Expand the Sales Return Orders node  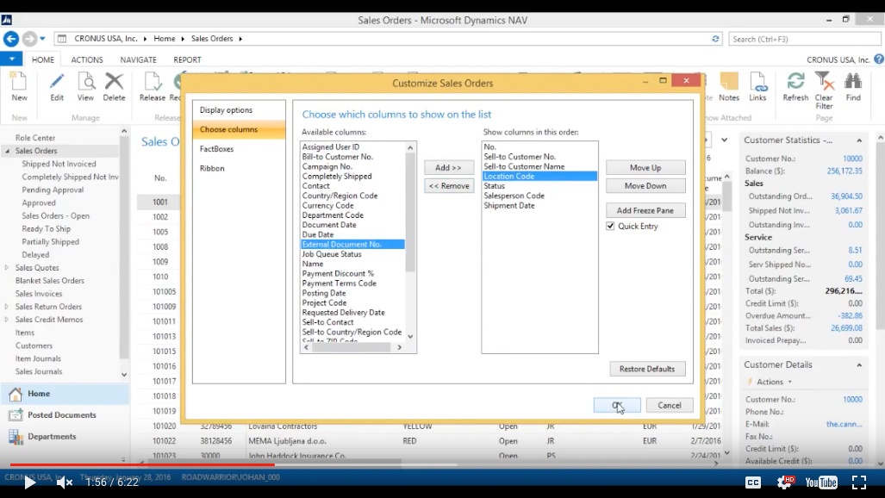click(7, 307)
